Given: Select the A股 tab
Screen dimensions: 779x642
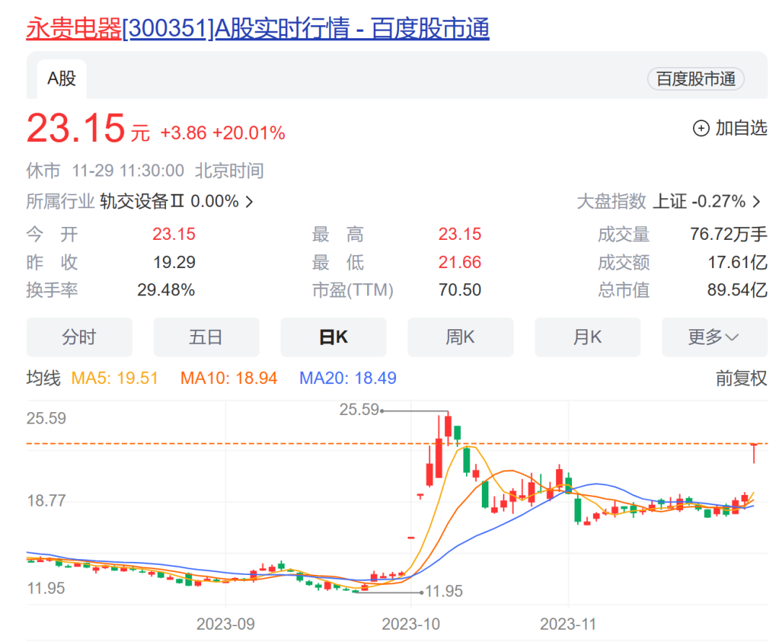Looking at the screenshot, I should pos(62,79).
